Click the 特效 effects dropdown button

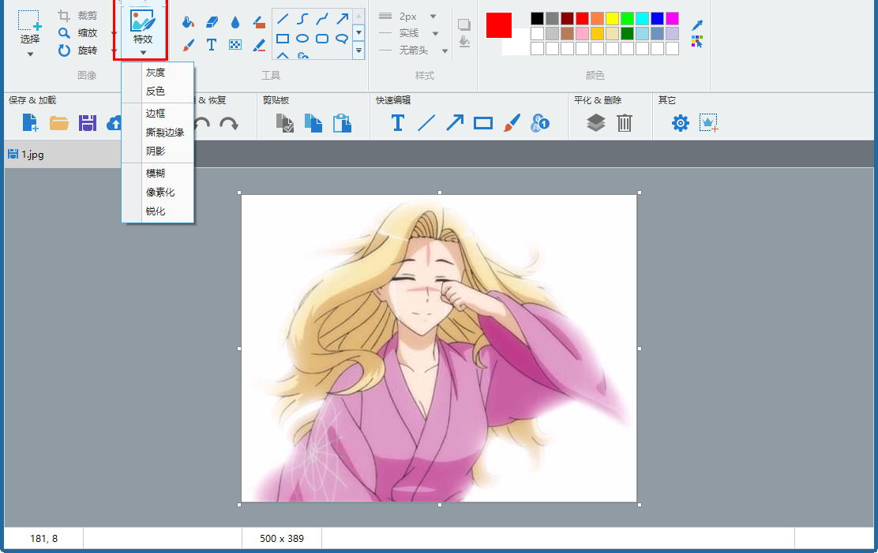(x=143, y=31)
